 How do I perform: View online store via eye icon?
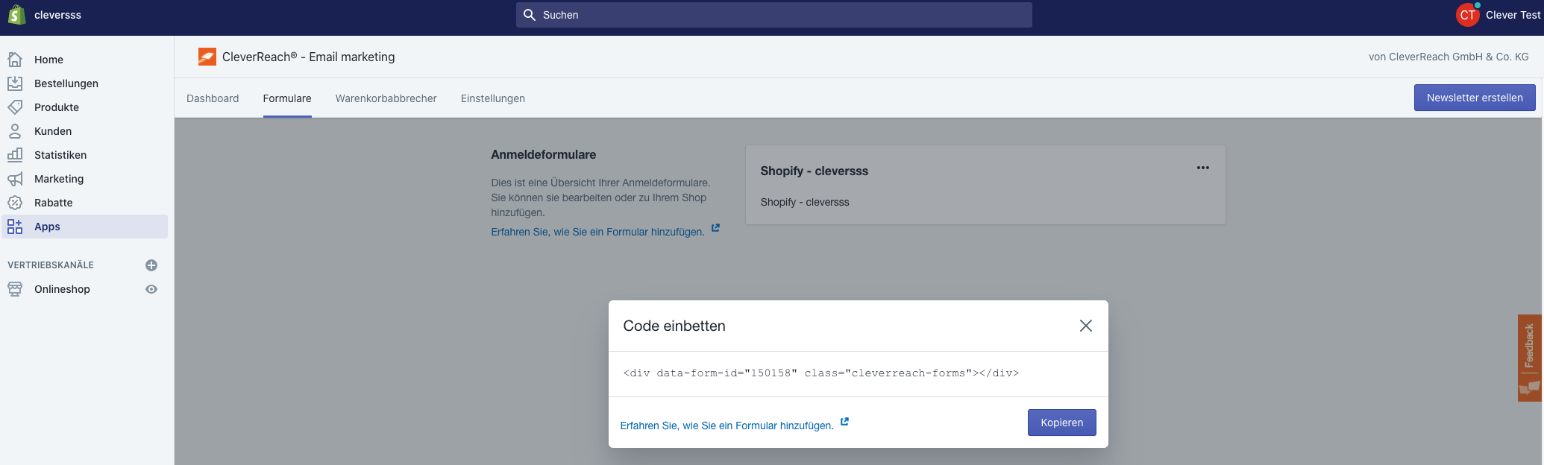coord(151,289)
